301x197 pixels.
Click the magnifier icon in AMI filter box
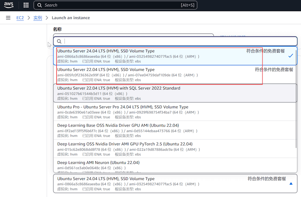[59, 41]
